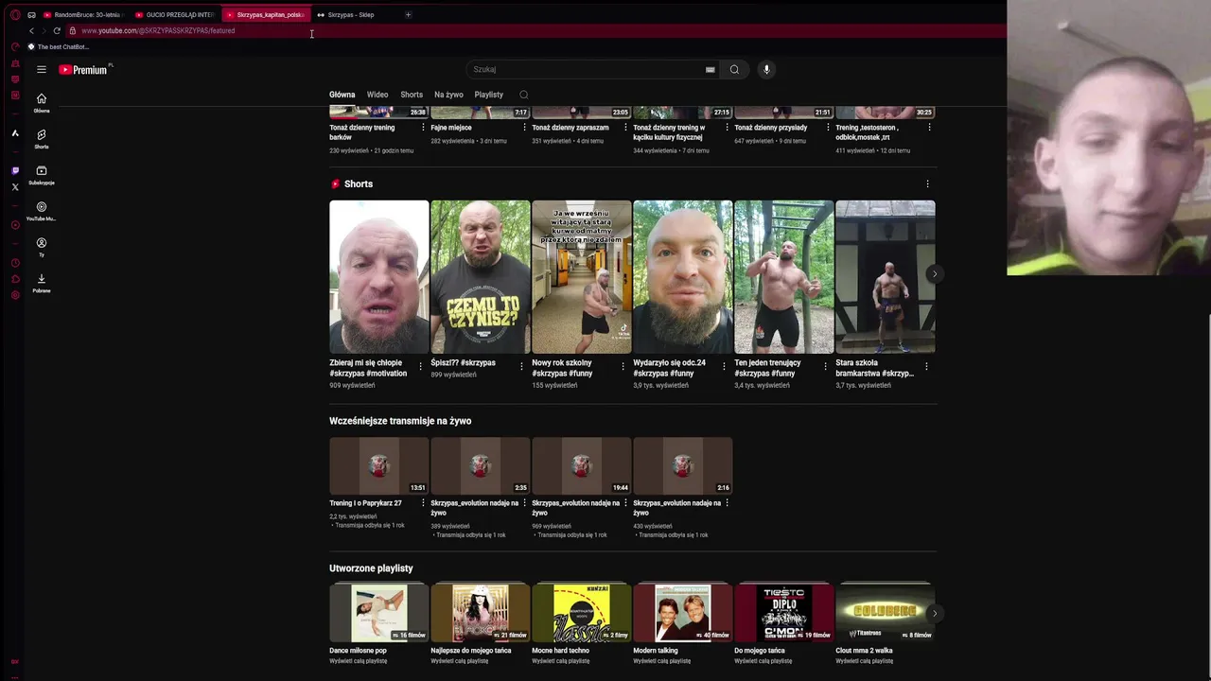Click the YouTube Premium logo

pyautogui.click(x=85, y=69)
